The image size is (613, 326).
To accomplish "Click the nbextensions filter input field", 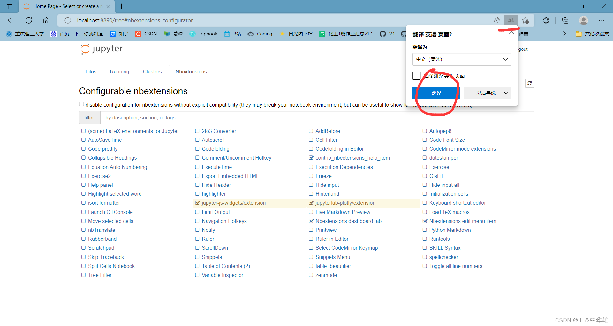I will click(317, 118).
